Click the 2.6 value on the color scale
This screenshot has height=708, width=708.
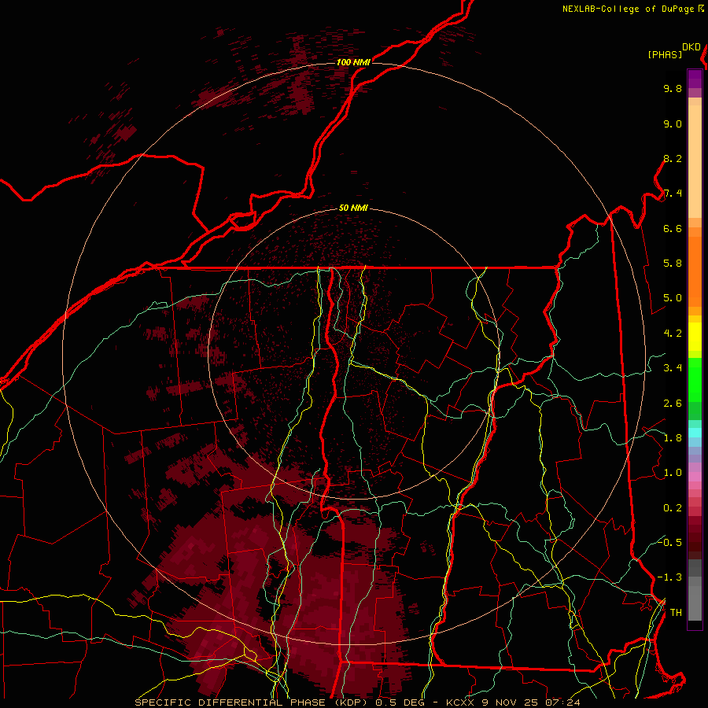673,404
